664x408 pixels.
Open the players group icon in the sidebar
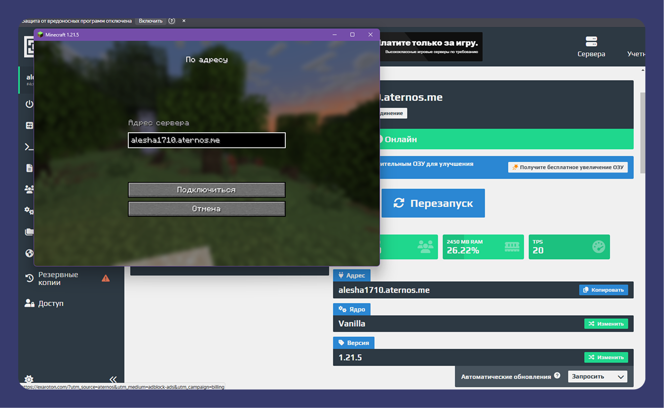(x=29, y=189)
